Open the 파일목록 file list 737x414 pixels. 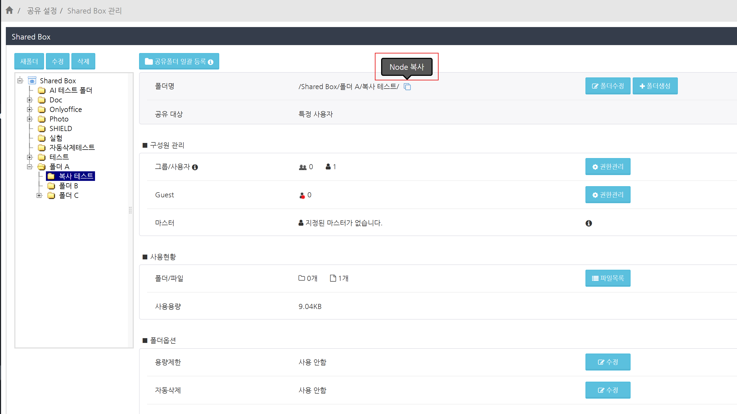click(x=608, y=278)
